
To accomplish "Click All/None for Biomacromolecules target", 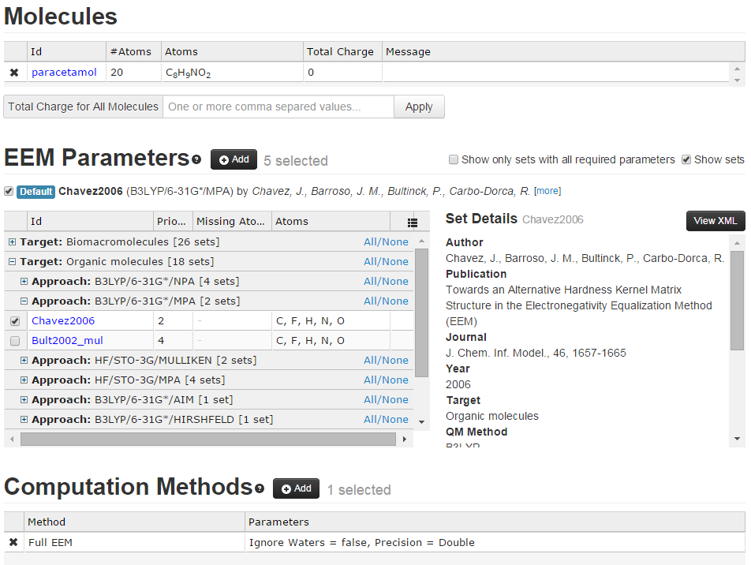I will (386, 242).
